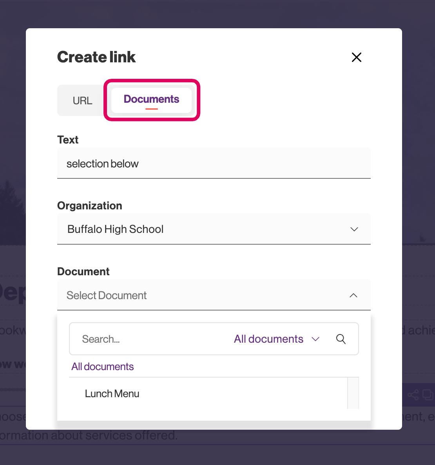Click the Organization field's down chevron

[x=354, y=229]
